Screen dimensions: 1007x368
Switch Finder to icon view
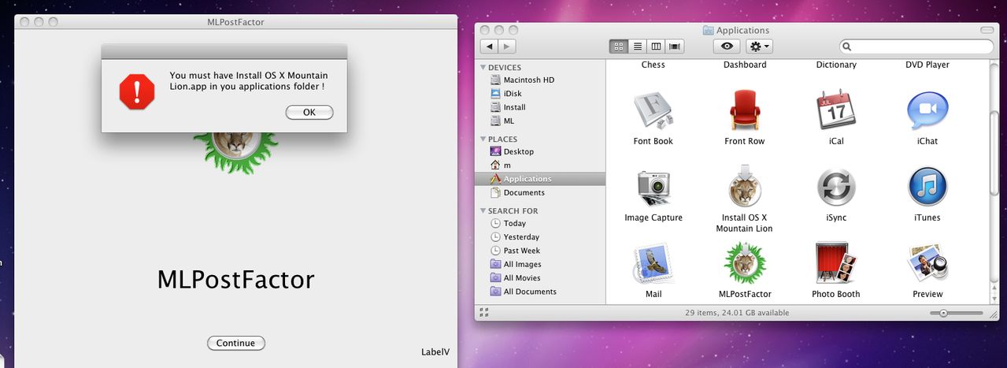[x=619, y=46]
